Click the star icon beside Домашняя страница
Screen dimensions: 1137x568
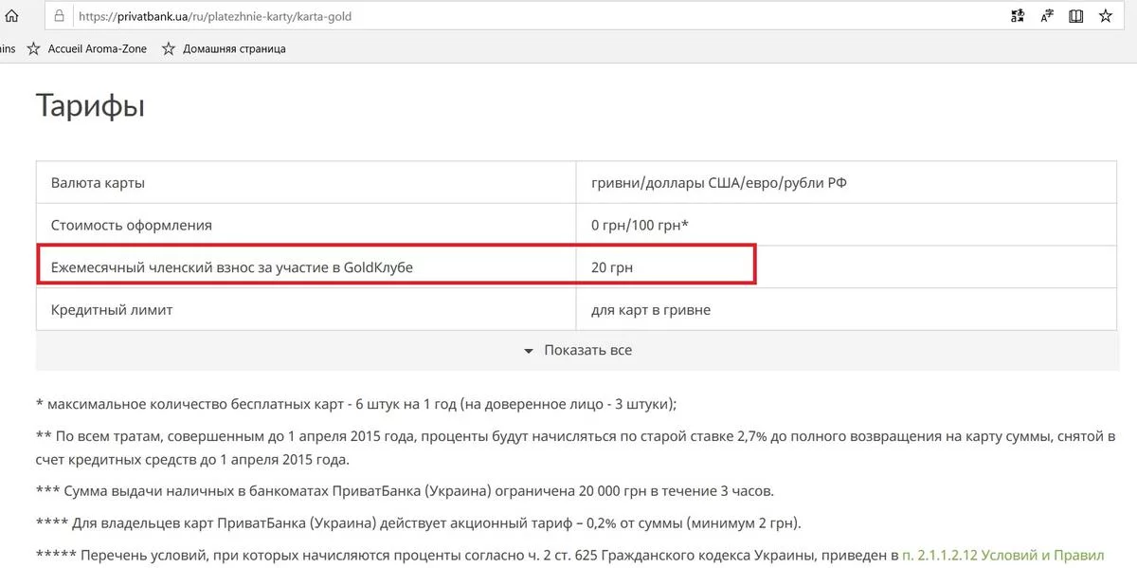169,48
